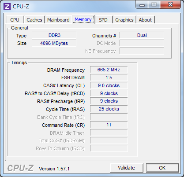Click the RAS# Precharge (tRP) label
184x177 pixels.
pos(61,101)
